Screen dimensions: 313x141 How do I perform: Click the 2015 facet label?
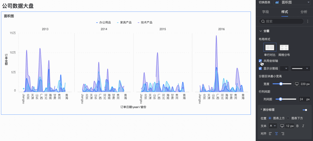tap(163, 29)
